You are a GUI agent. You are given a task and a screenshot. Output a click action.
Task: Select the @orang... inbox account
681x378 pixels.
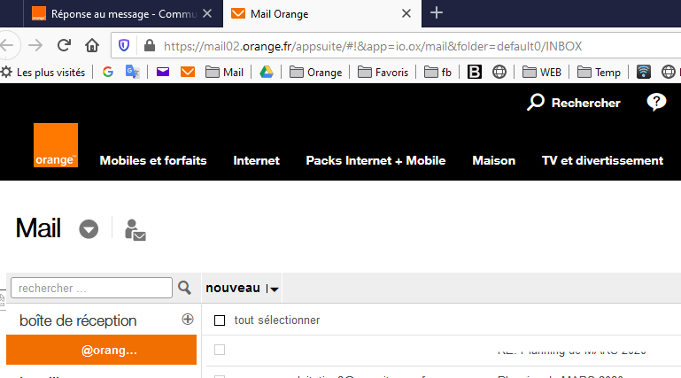pos(101,350)
